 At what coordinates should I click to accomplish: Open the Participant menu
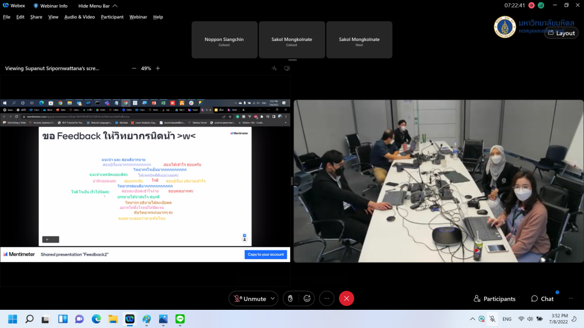click(x=112, y=17)
